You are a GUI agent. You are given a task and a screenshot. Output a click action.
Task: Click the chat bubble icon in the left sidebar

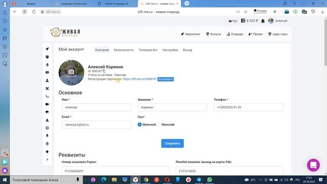[48, 73]
